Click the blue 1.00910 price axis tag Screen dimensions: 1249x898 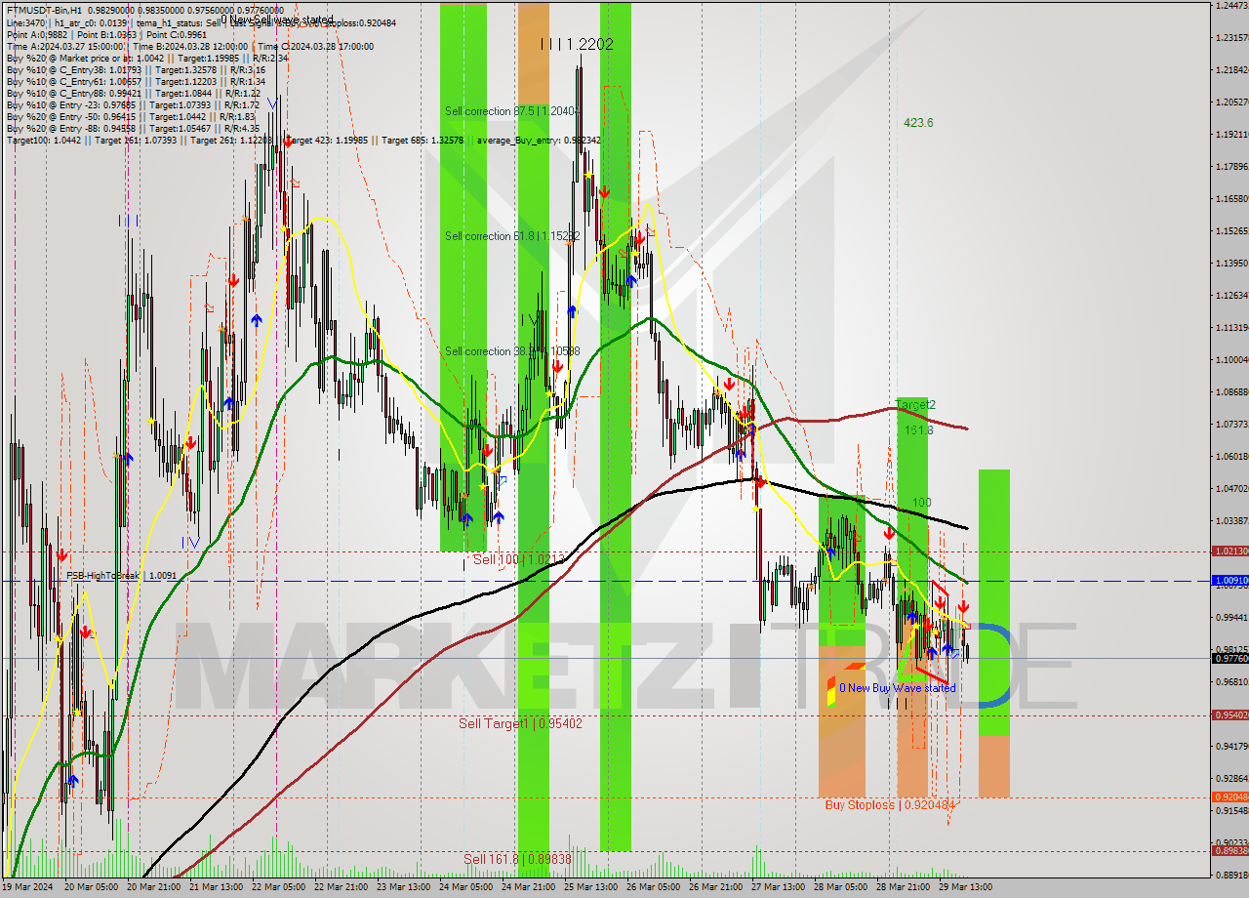[x=1229, y=581]
